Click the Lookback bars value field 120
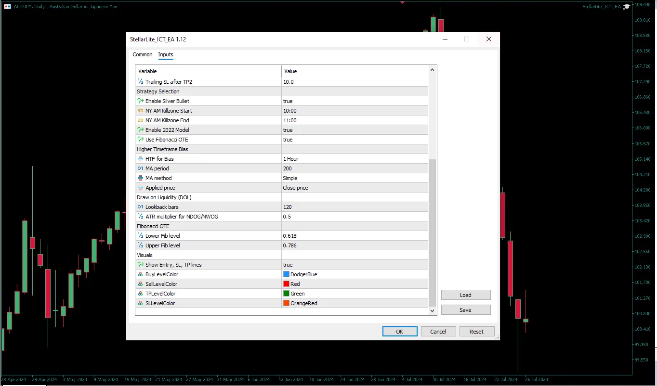The height and width of the screenshot is (386, 657). point(355,207)
